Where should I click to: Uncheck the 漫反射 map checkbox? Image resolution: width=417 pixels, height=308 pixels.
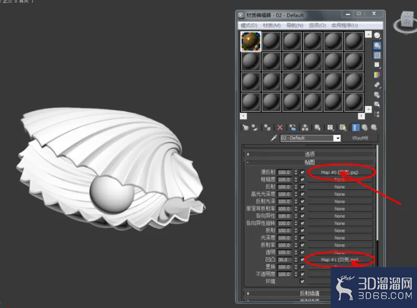pyautogui.click(x=303, y=172)
